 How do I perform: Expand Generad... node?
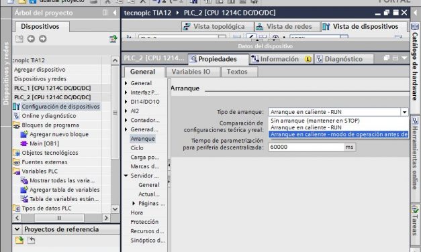tap(126, 129)
